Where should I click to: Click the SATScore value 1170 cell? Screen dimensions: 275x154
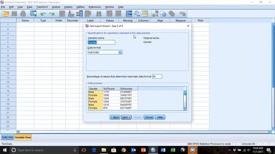(111, 92)
